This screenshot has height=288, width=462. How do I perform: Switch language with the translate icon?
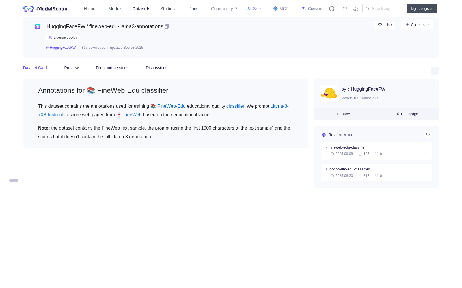pos(356,9)
